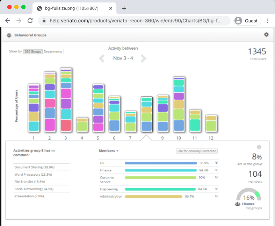Open a new browser tab
Screen dimensions: 275x226
pyautogui.click(x=124, y=8)
